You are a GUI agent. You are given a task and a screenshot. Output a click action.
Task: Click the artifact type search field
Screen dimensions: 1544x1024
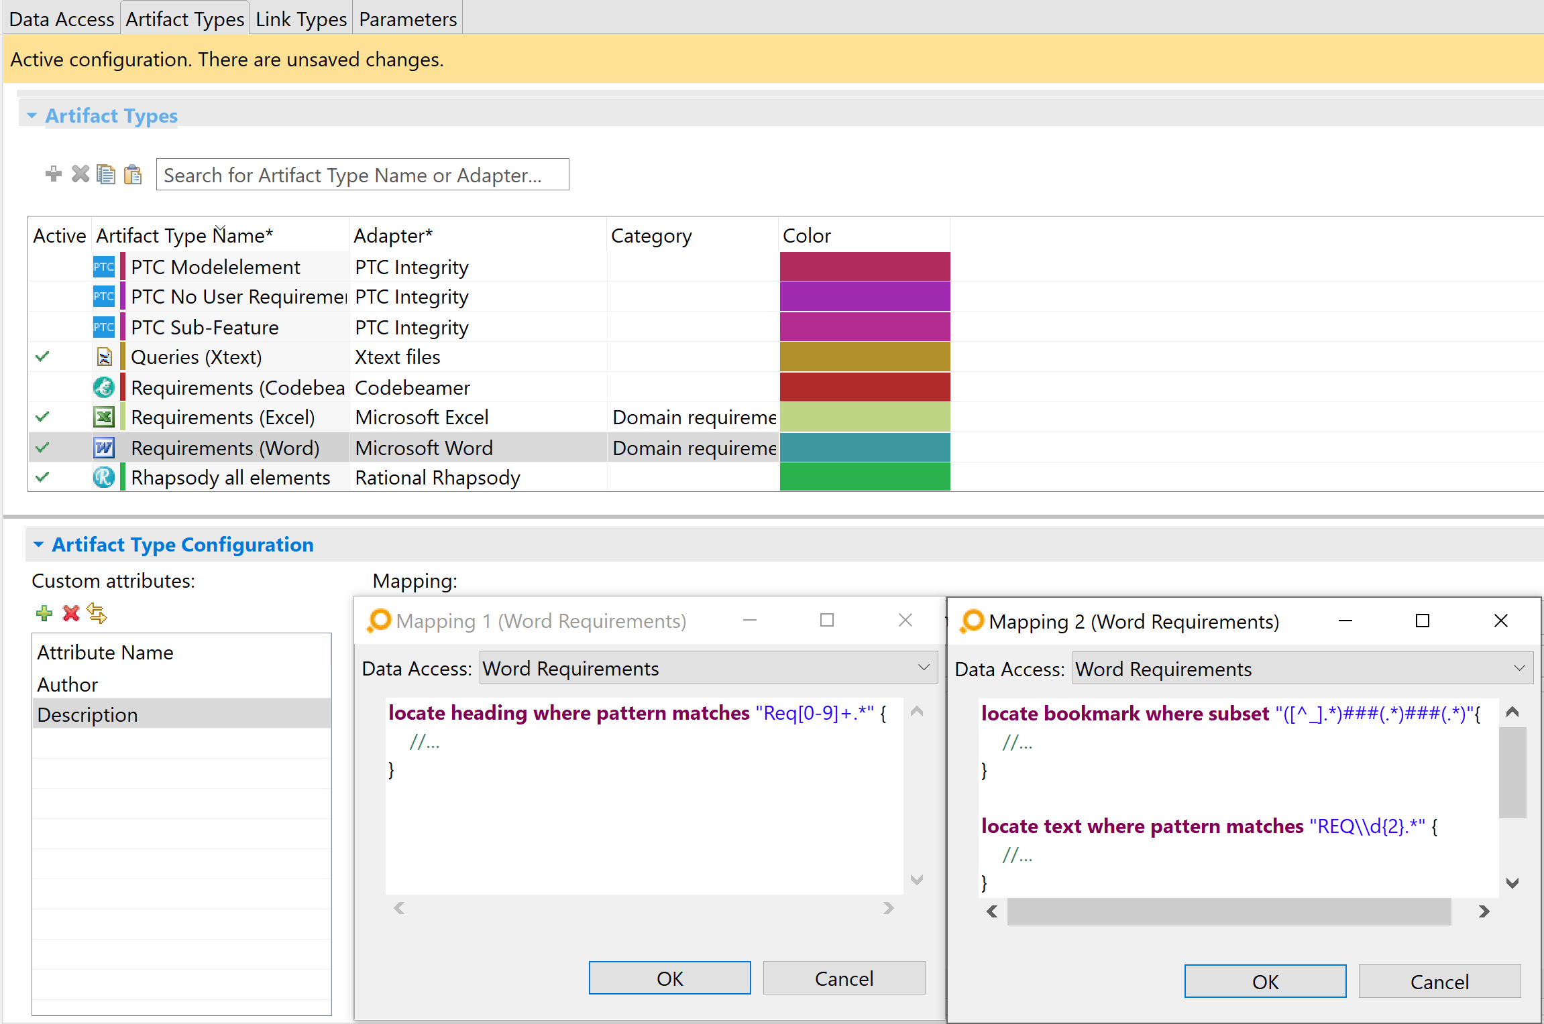pos(362,175)
